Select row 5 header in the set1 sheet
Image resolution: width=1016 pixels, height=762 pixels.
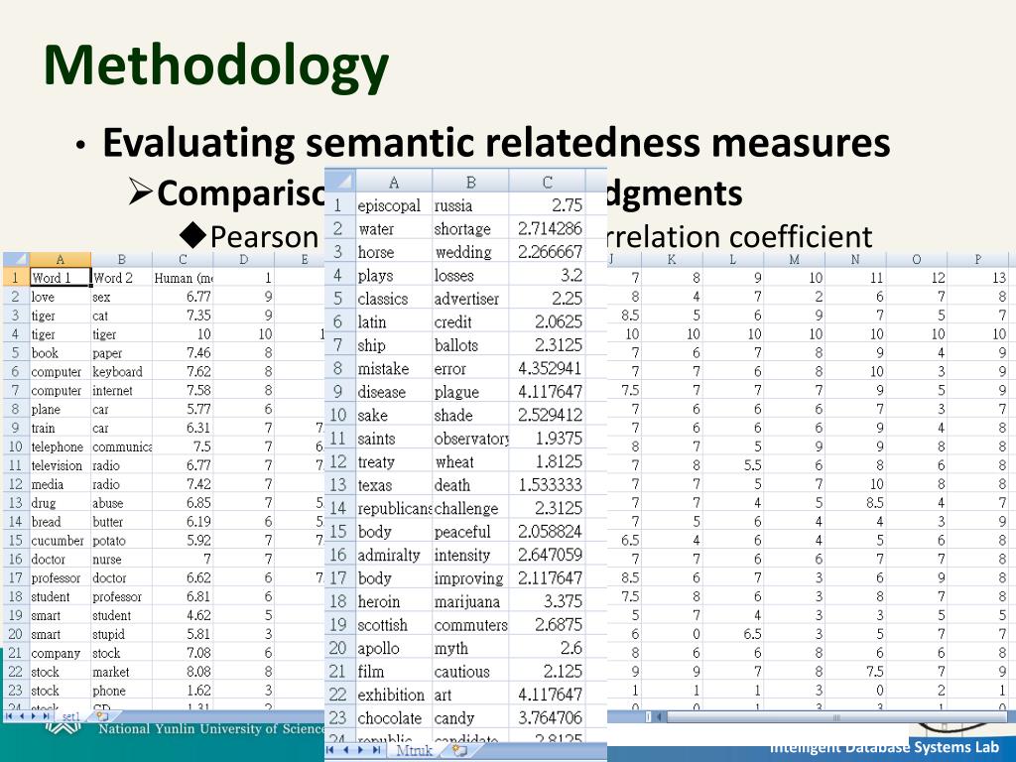click(16, 352)
